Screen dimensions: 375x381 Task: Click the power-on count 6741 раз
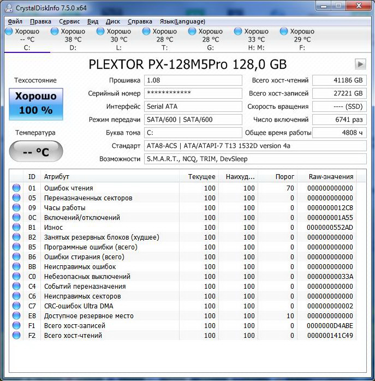340,120
